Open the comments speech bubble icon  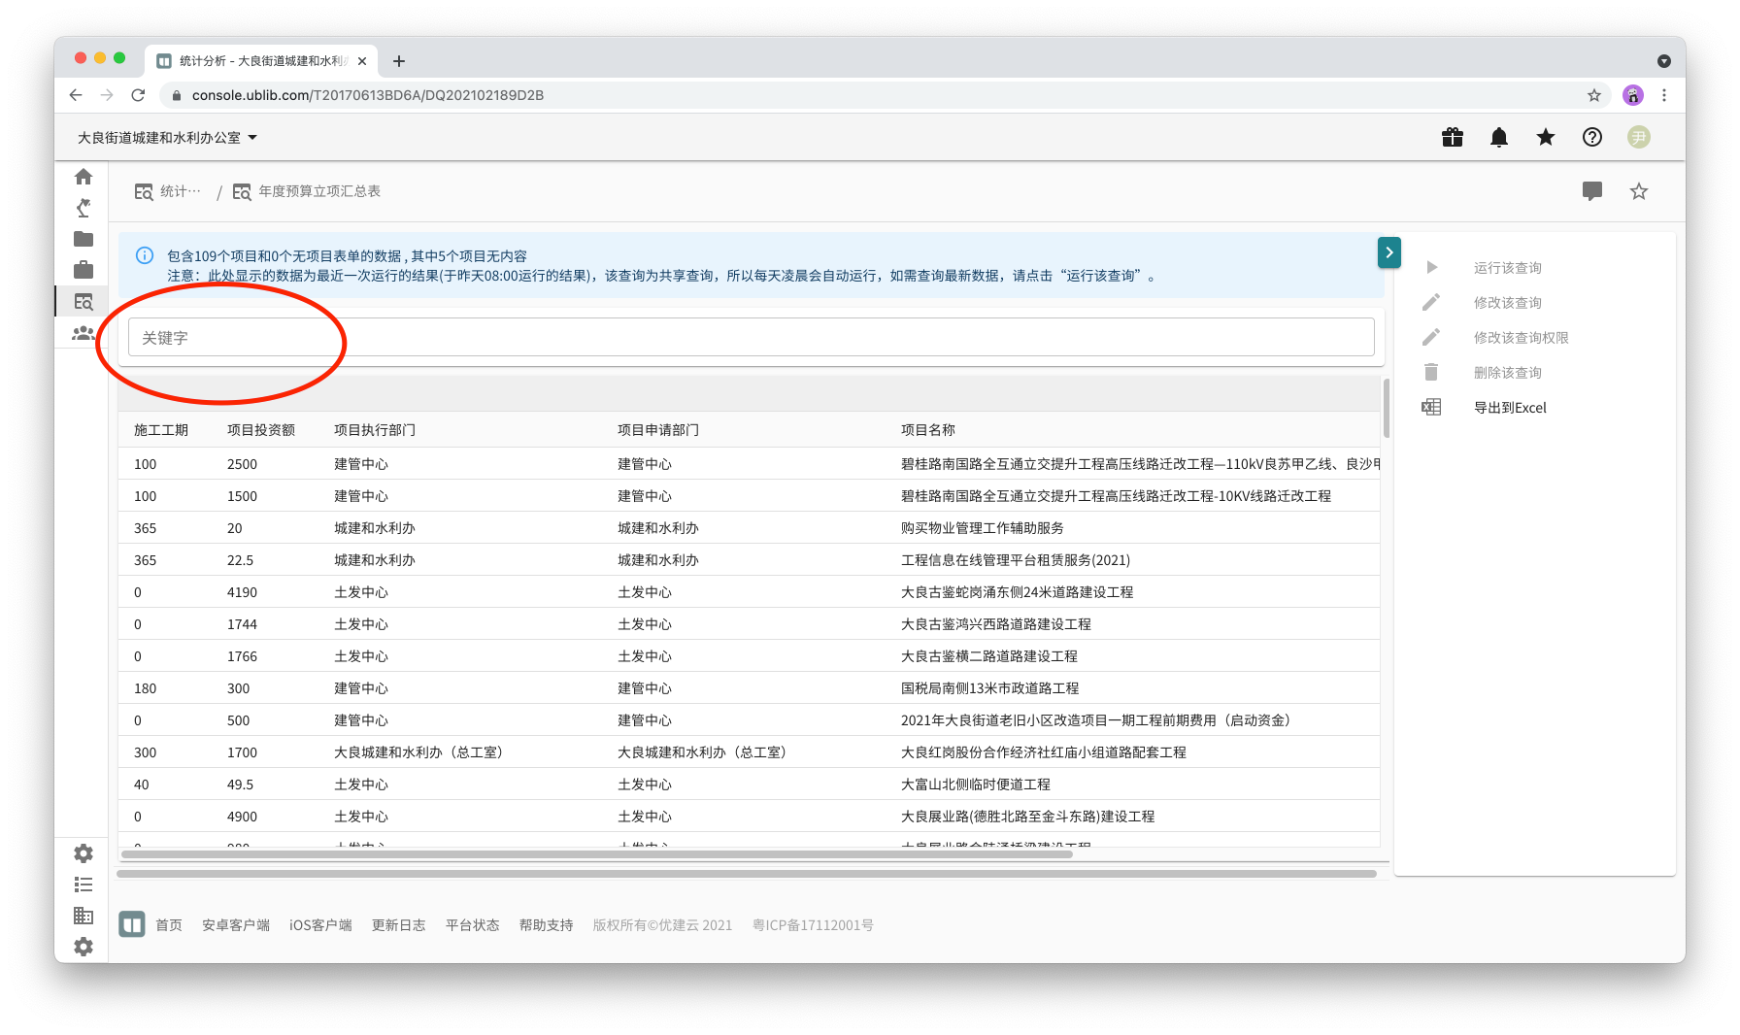tap(1591, 191)
